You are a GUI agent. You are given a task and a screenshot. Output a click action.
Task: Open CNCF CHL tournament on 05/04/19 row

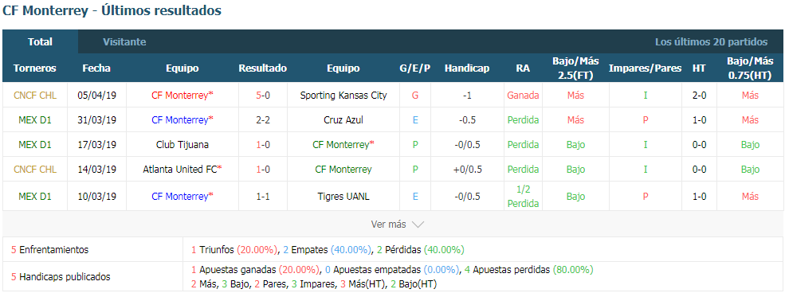coord(35,95)
